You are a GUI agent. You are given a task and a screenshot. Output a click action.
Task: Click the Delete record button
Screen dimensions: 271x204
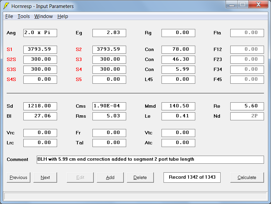point(140,177)
